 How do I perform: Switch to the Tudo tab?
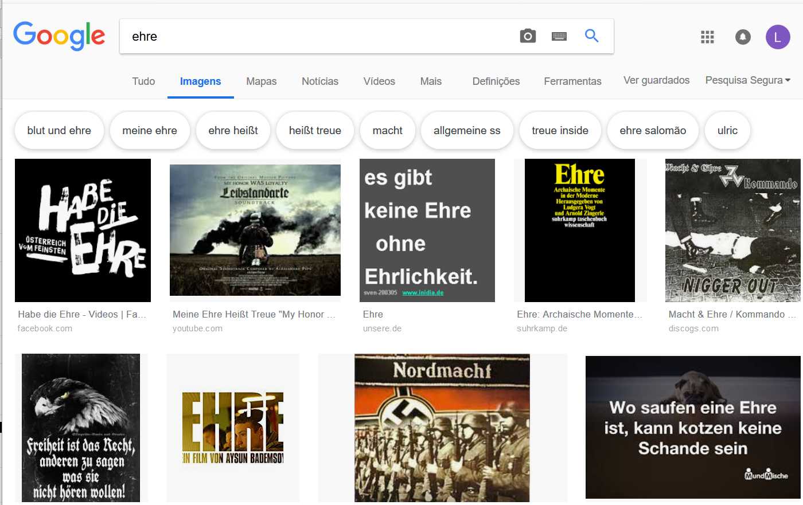click(x=143, y=81)
